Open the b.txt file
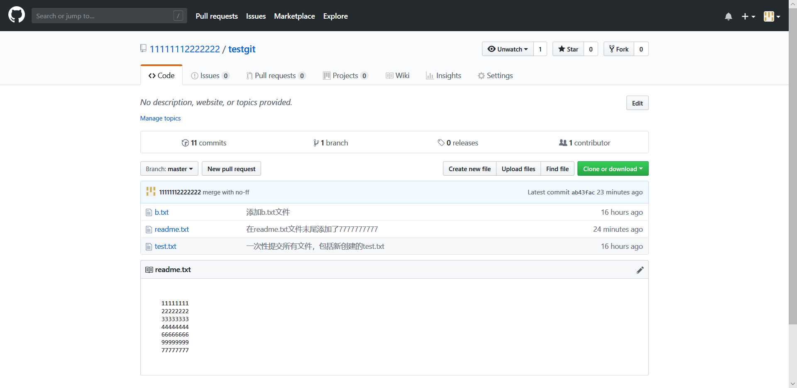The height and width of the screenshot is (388, 797). [161, 212]
